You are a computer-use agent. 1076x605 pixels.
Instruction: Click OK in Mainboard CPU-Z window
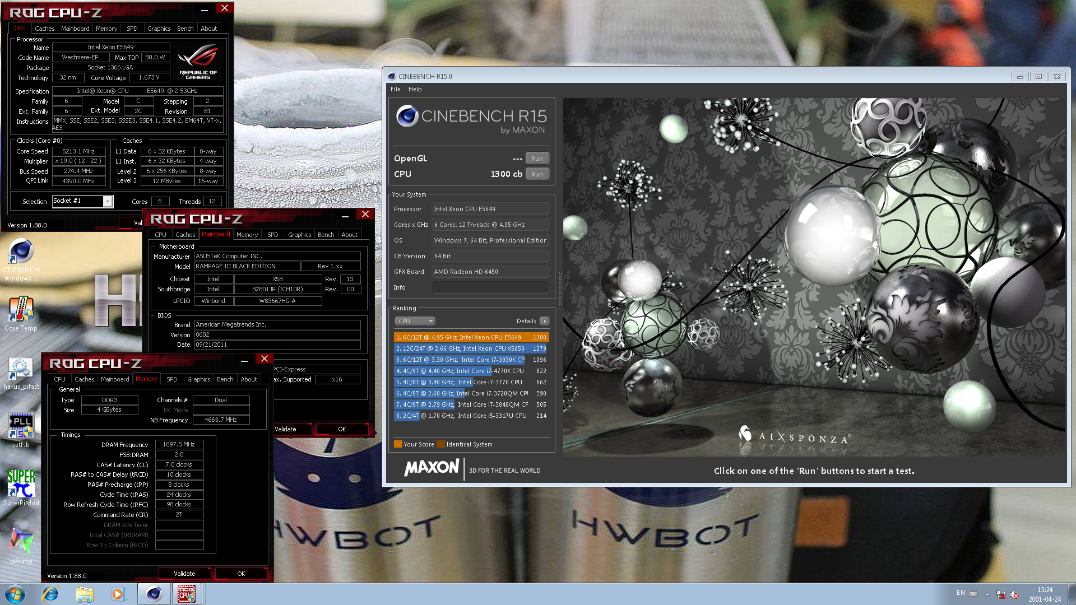342,429
